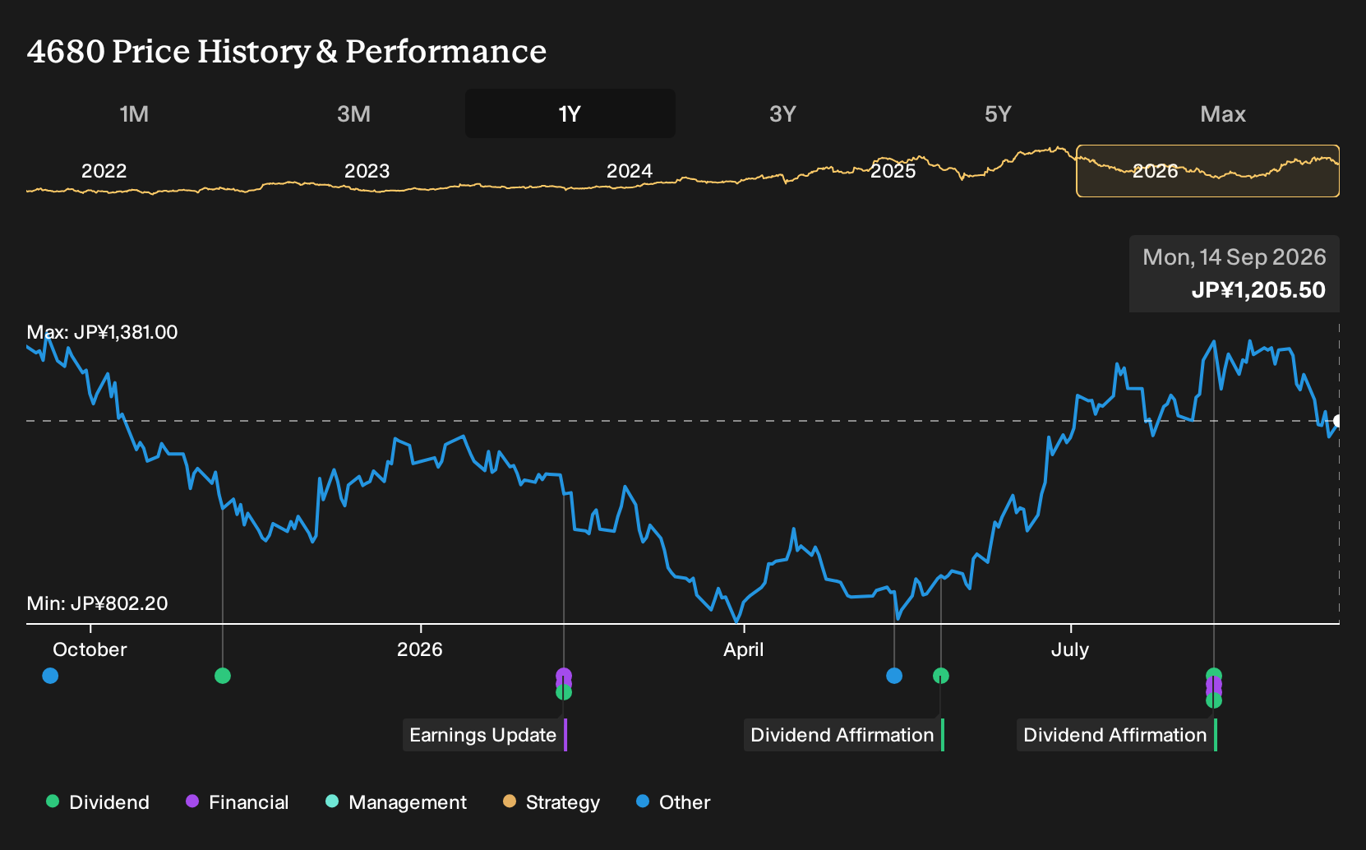Click the October axis label
The image size is (1366, 850).
pyautogui.click(x=90, y=649)
